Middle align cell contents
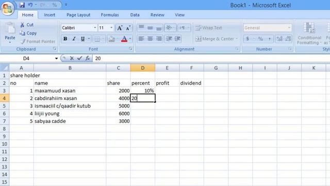 pyautogui.click(x=150, y=27)
